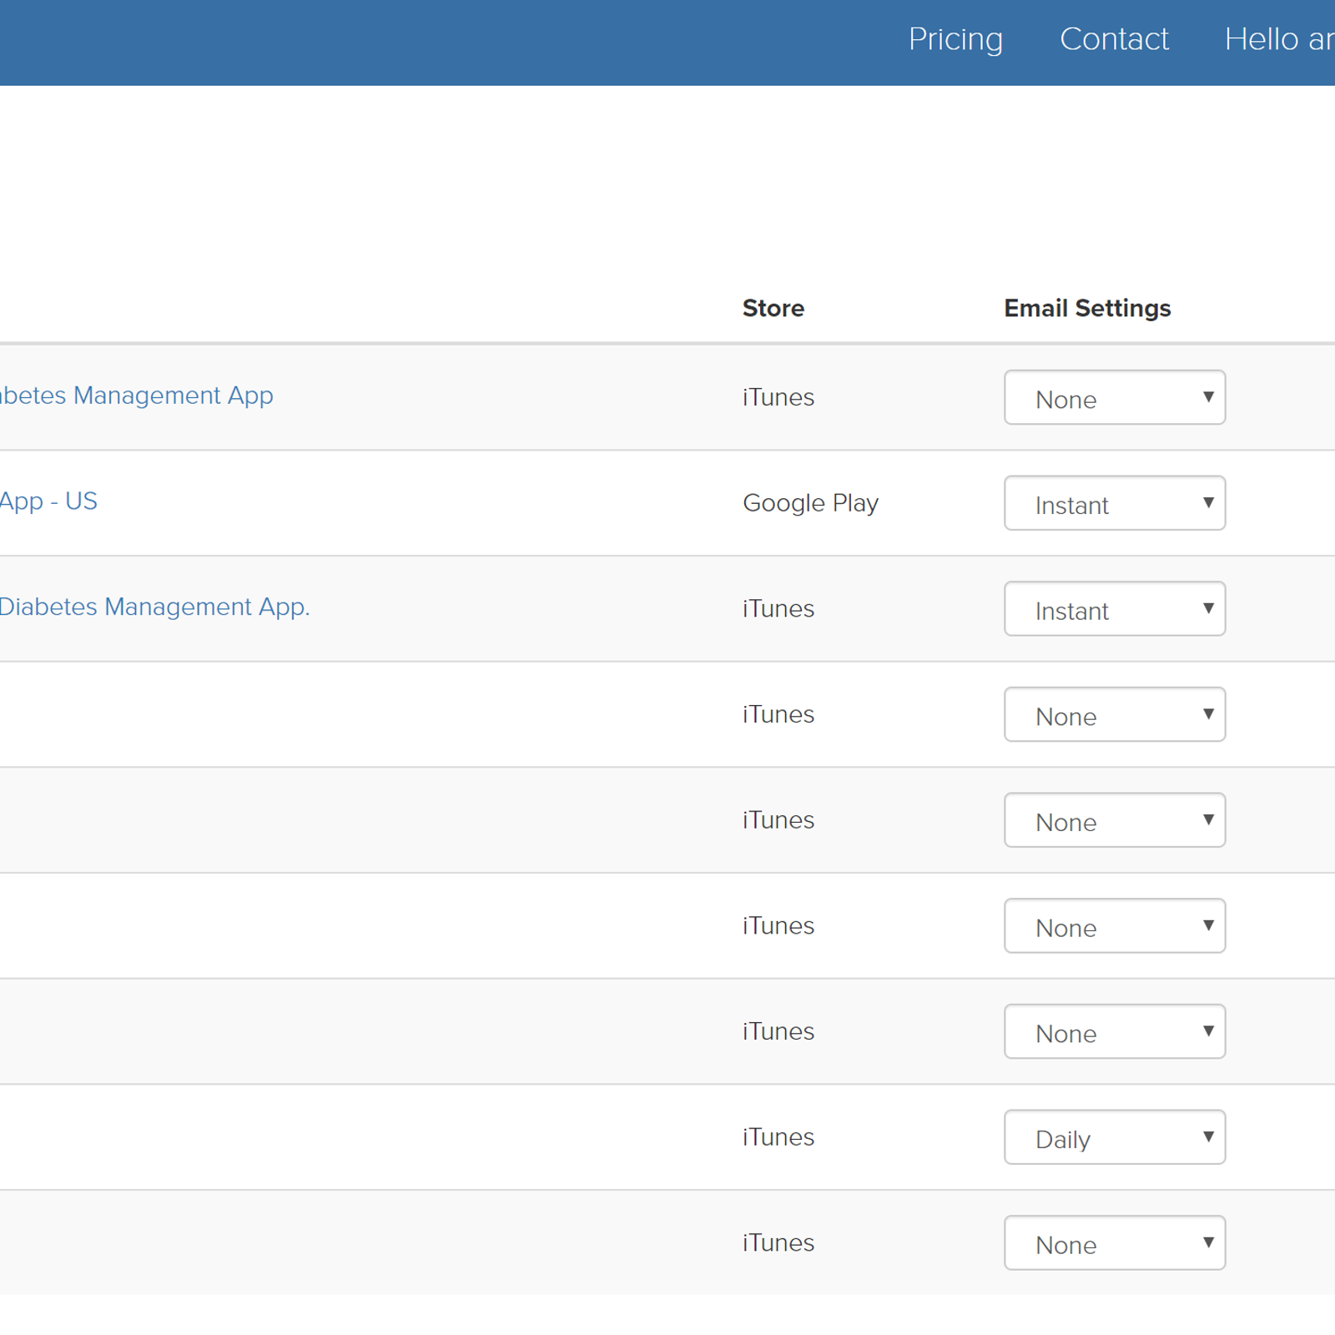The width and height of the screenshot is (1335, 1335).
Task: Select iTunes cell in the Daily row
Action: (x=778, y=1137)
